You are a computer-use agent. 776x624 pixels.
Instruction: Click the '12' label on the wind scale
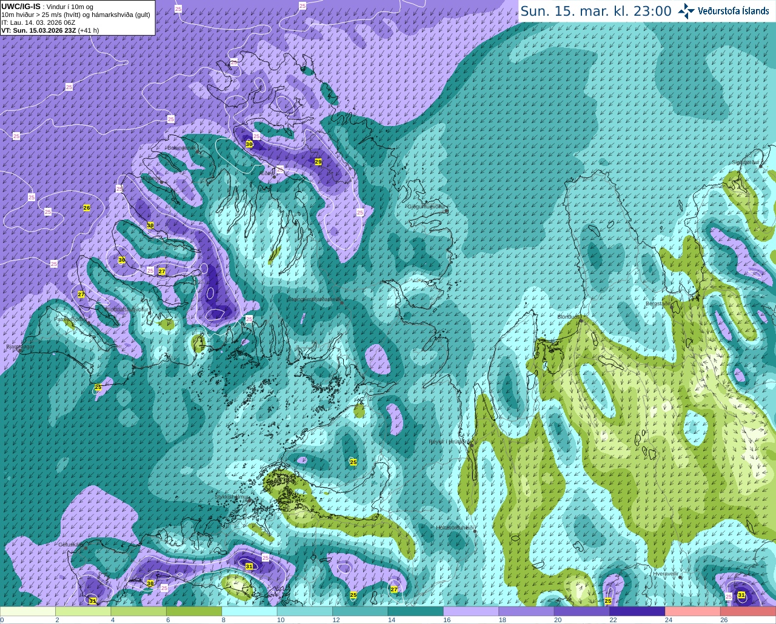pos(336,620)
